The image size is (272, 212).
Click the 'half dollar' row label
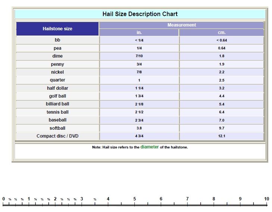(57, 88)
